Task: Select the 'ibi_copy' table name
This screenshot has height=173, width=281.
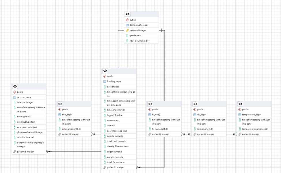Action: pyautogui.click(x=201, y=115)
